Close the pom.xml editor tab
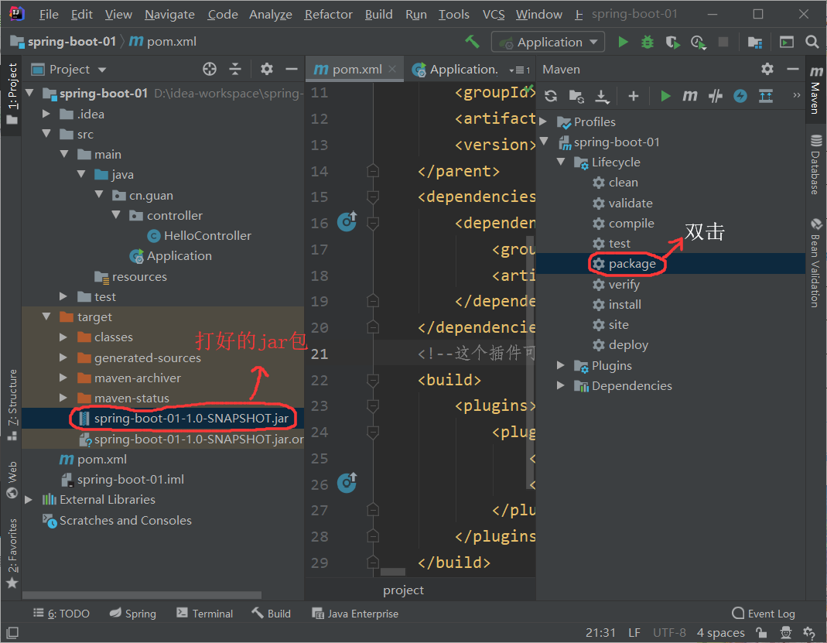 tap(392, 69)
